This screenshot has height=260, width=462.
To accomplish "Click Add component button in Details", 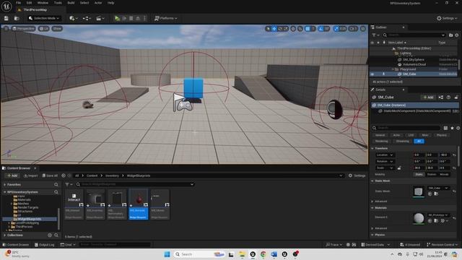I will coord(428,97).
